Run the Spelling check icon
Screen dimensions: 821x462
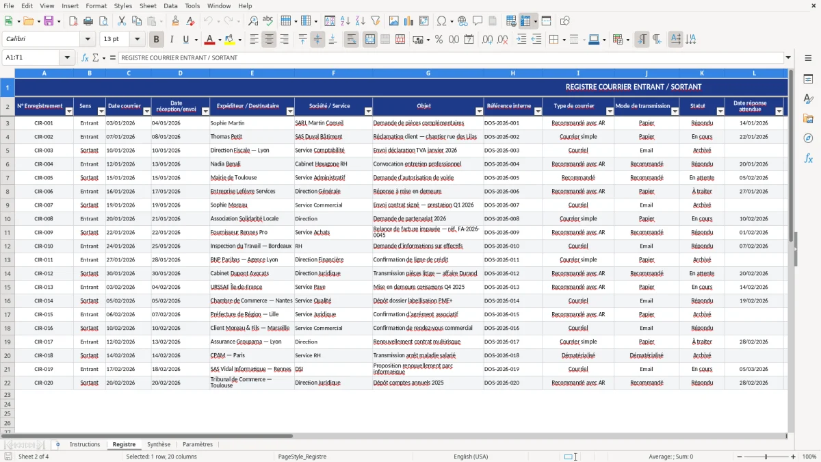(268, 21)
